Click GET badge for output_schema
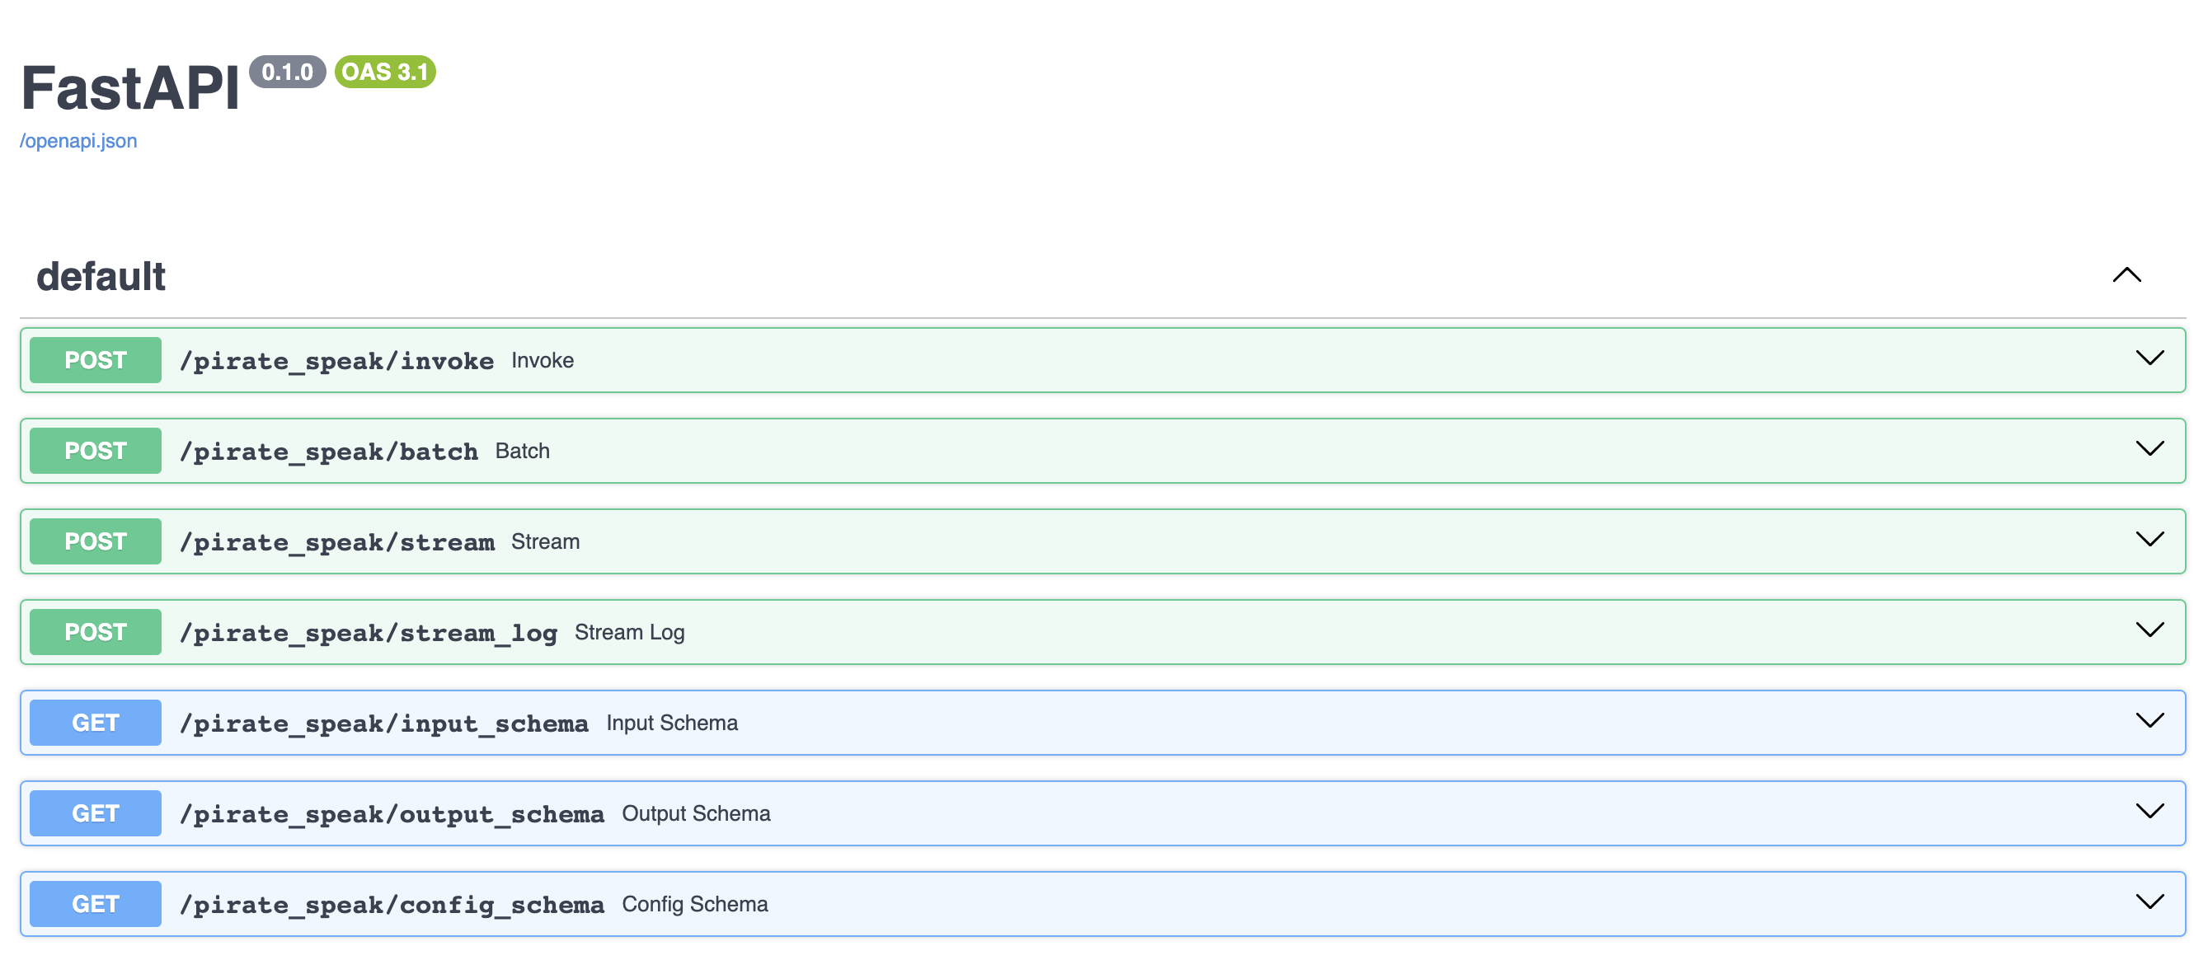The height and width of the screenshot is (974, 2208). click(95, 814)
